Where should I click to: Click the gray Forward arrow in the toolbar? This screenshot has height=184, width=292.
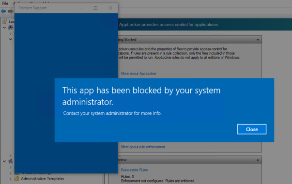pos(11,11)
